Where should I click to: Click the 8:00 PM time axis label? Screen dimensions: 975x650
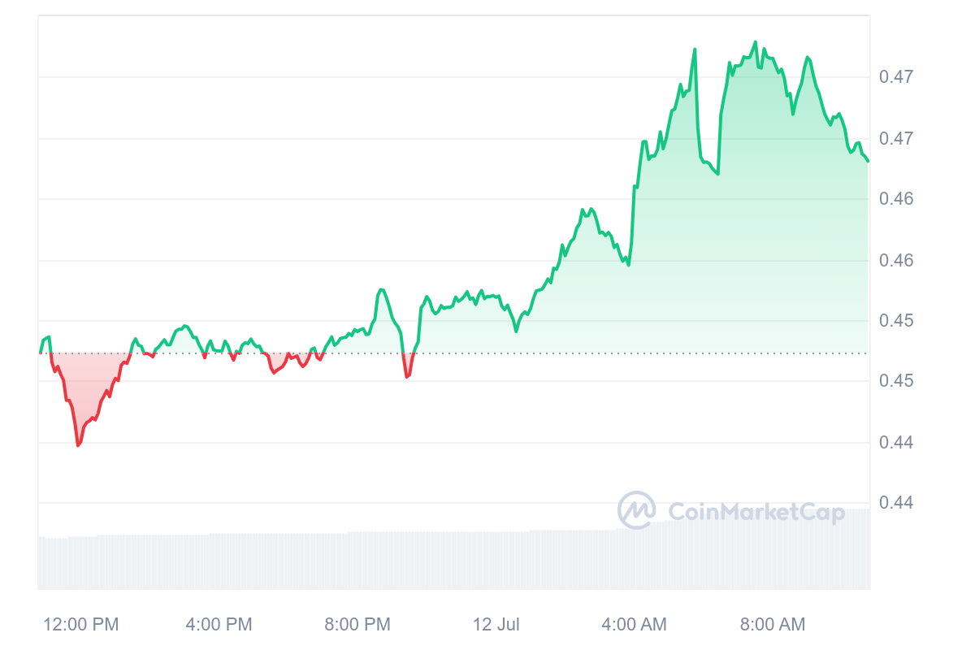[357, 624]
